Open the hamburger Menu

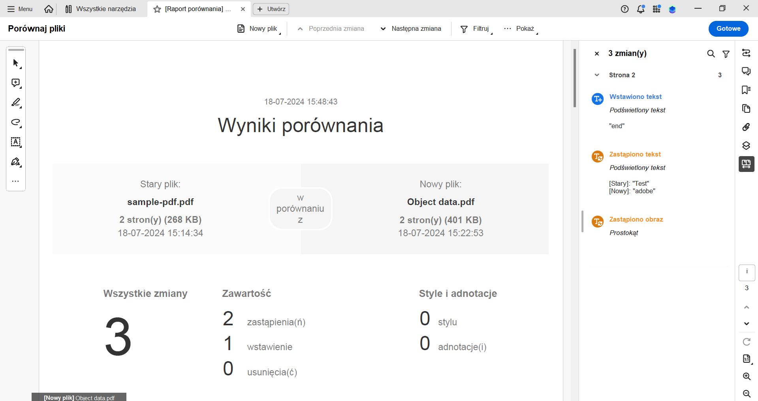pos(20,9)
